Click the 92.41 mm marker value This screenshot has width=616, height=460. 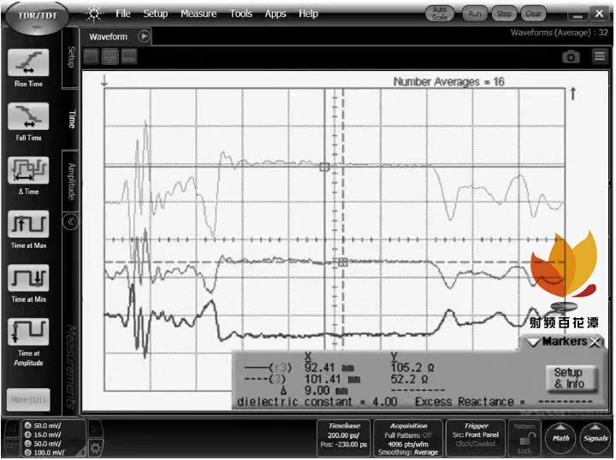point(329,369)
